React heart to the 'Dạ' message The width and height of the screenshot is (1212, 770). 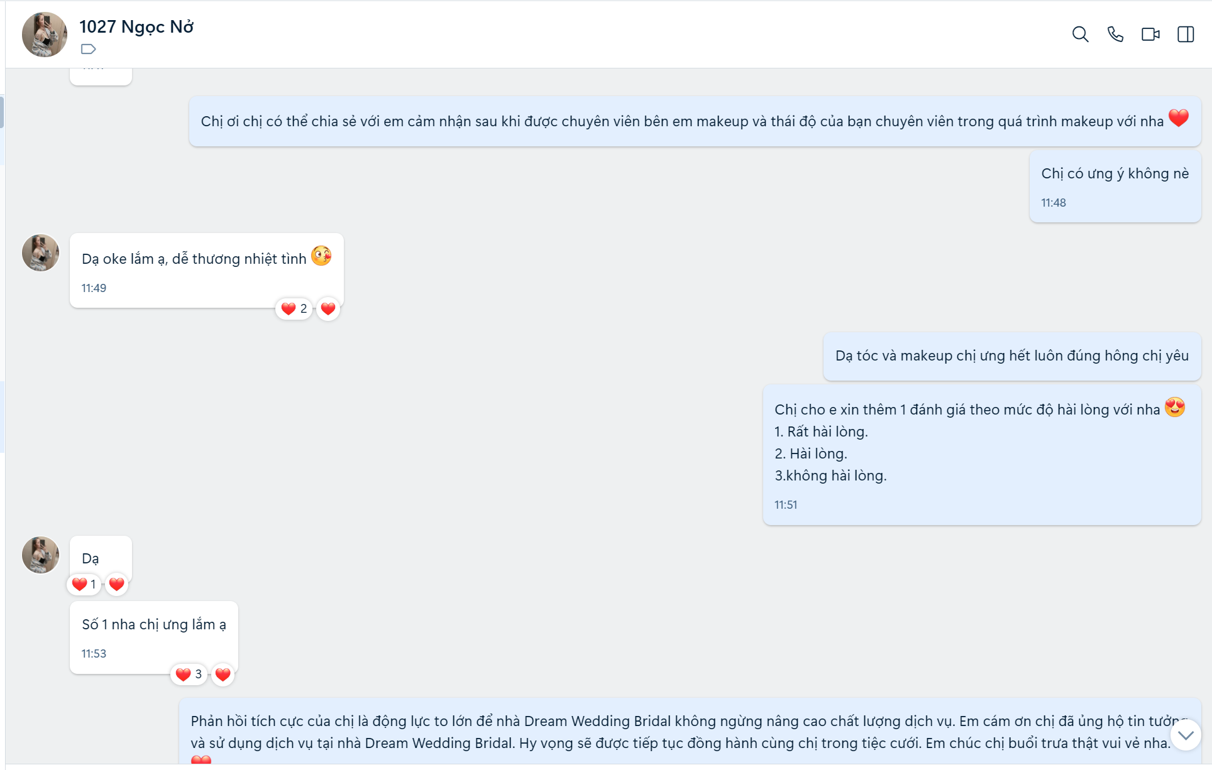(116, 584)
